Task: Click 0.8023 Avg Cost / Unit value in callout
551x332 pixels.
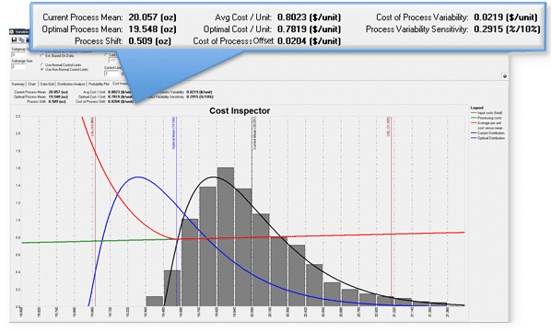Action: click(309, 17)
